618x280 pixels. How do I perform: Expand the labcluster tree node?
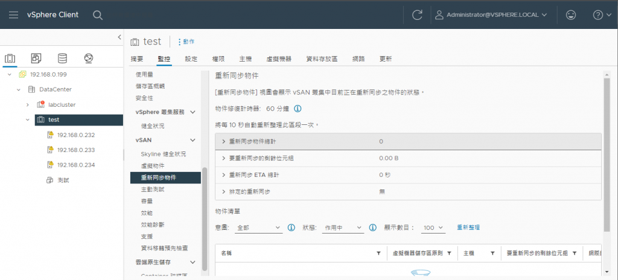28,105
